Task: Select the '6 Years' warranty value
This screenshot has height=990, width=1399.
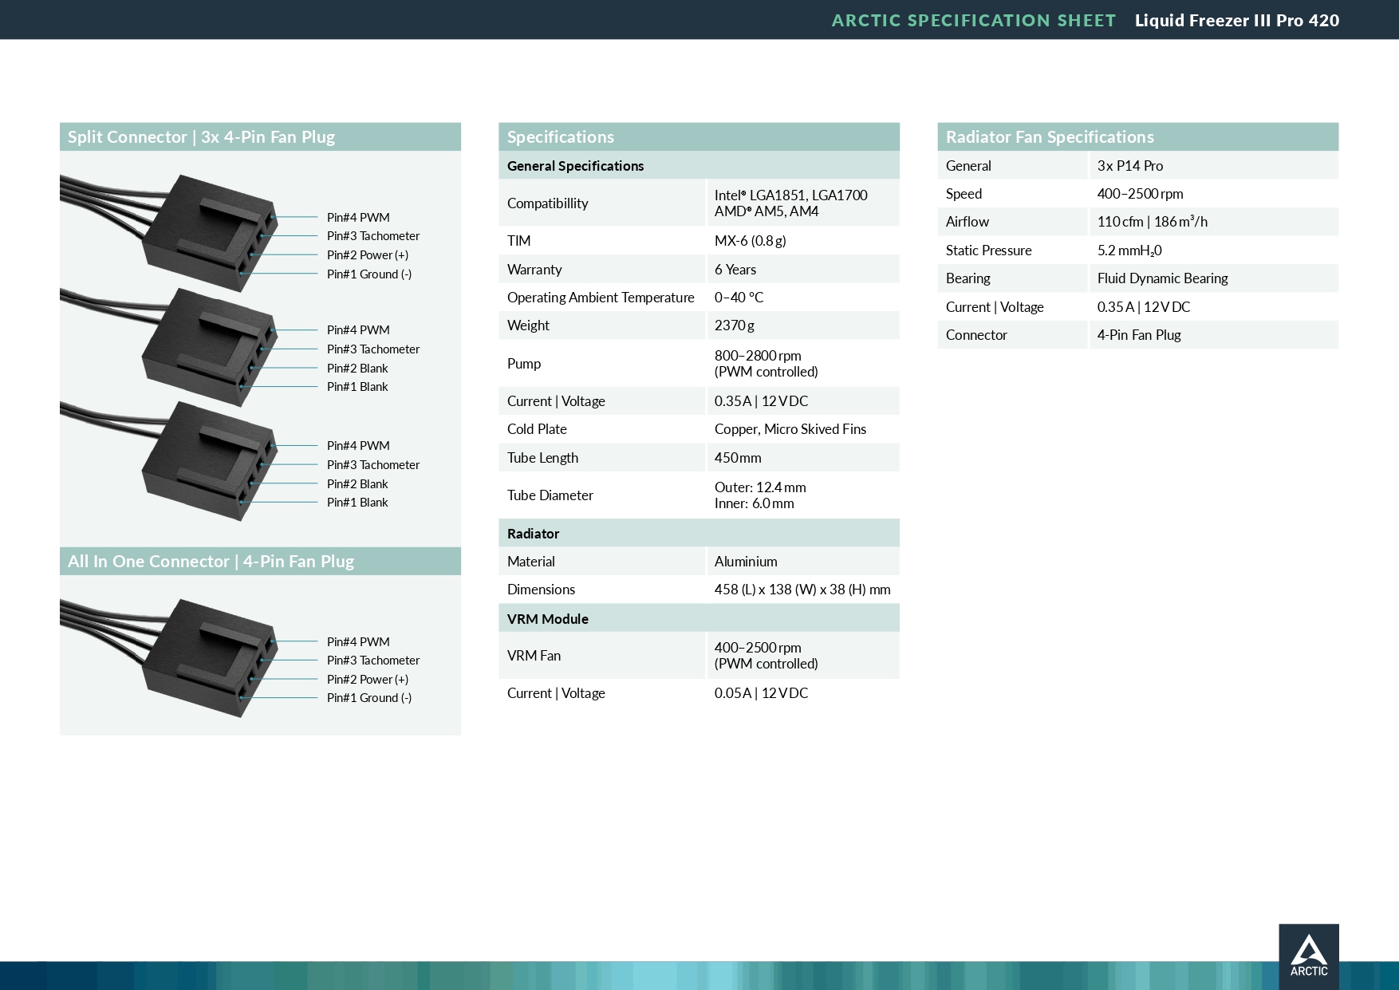Action: (x=735, y=270)
